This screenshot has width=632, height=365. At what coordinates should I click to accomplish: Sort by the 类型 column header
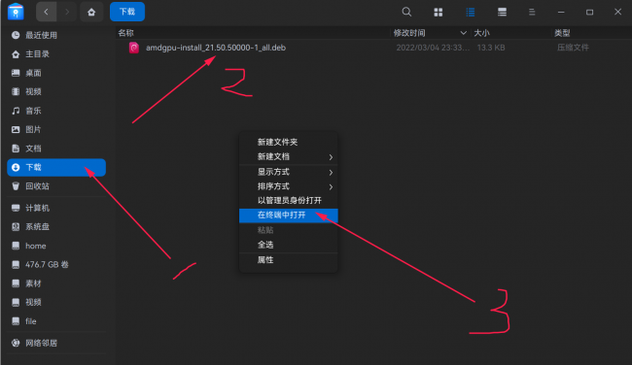tap(562, 33)
